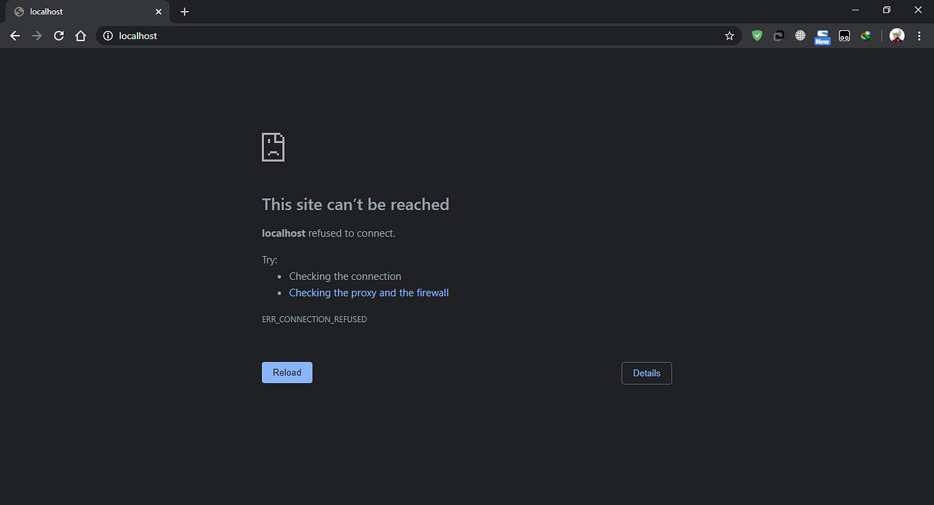The height and width of the screenshot is (505, 934).
Task: Open the AdGuard extension shield icon
Action: pyautogui.click(x=757, y=35)
